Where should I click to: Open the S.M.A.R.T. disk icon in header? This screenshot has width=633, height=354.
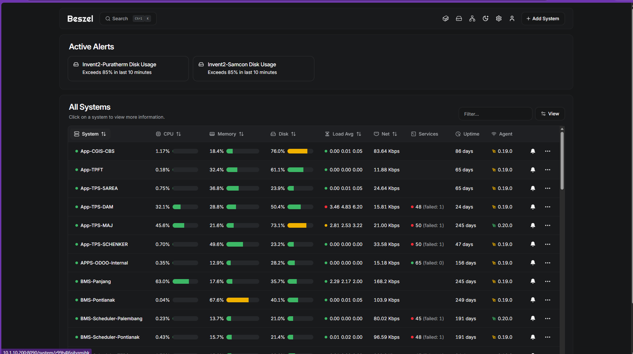click(x=459, y=19)
